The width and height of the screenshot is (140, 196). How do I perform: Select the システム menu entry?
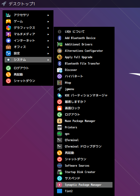point(28,60)
